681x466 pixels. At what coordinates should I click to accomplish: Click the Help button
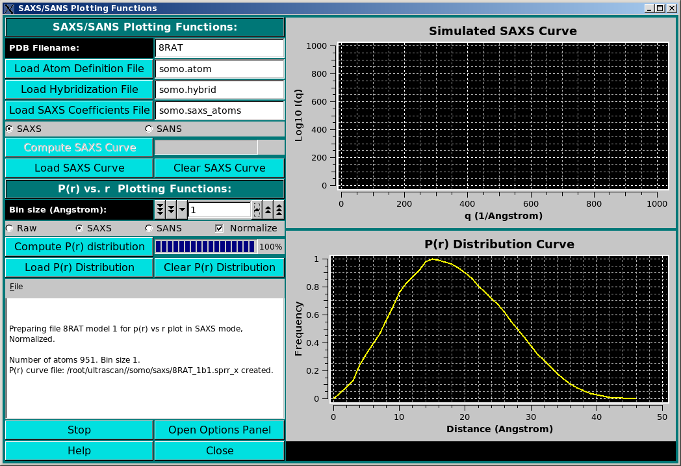[79, 450]
